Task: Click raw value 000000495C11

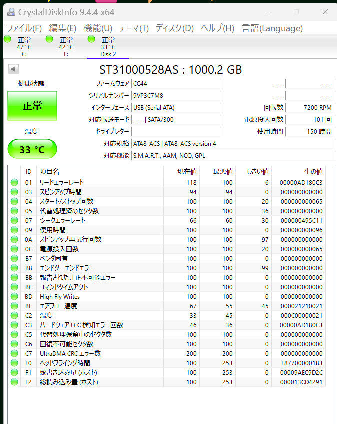Action: pyautogui.click(x=301, y=221)
